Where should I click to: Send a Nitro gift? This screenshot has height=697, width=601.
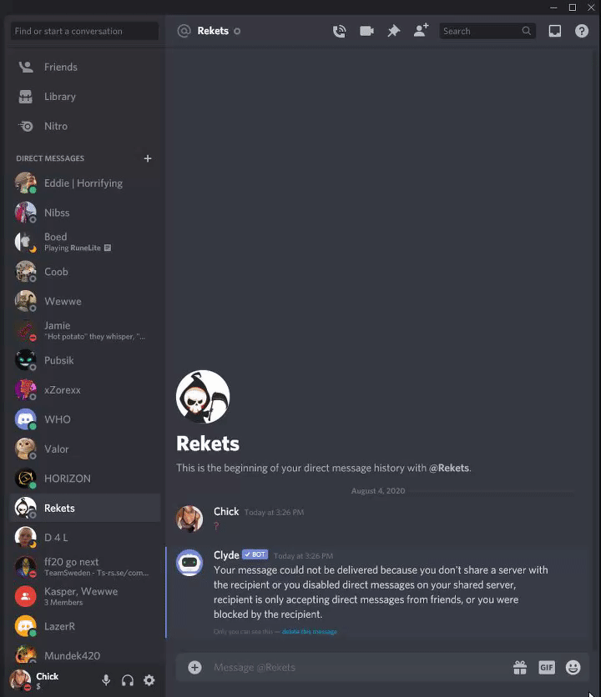point(520,667)
